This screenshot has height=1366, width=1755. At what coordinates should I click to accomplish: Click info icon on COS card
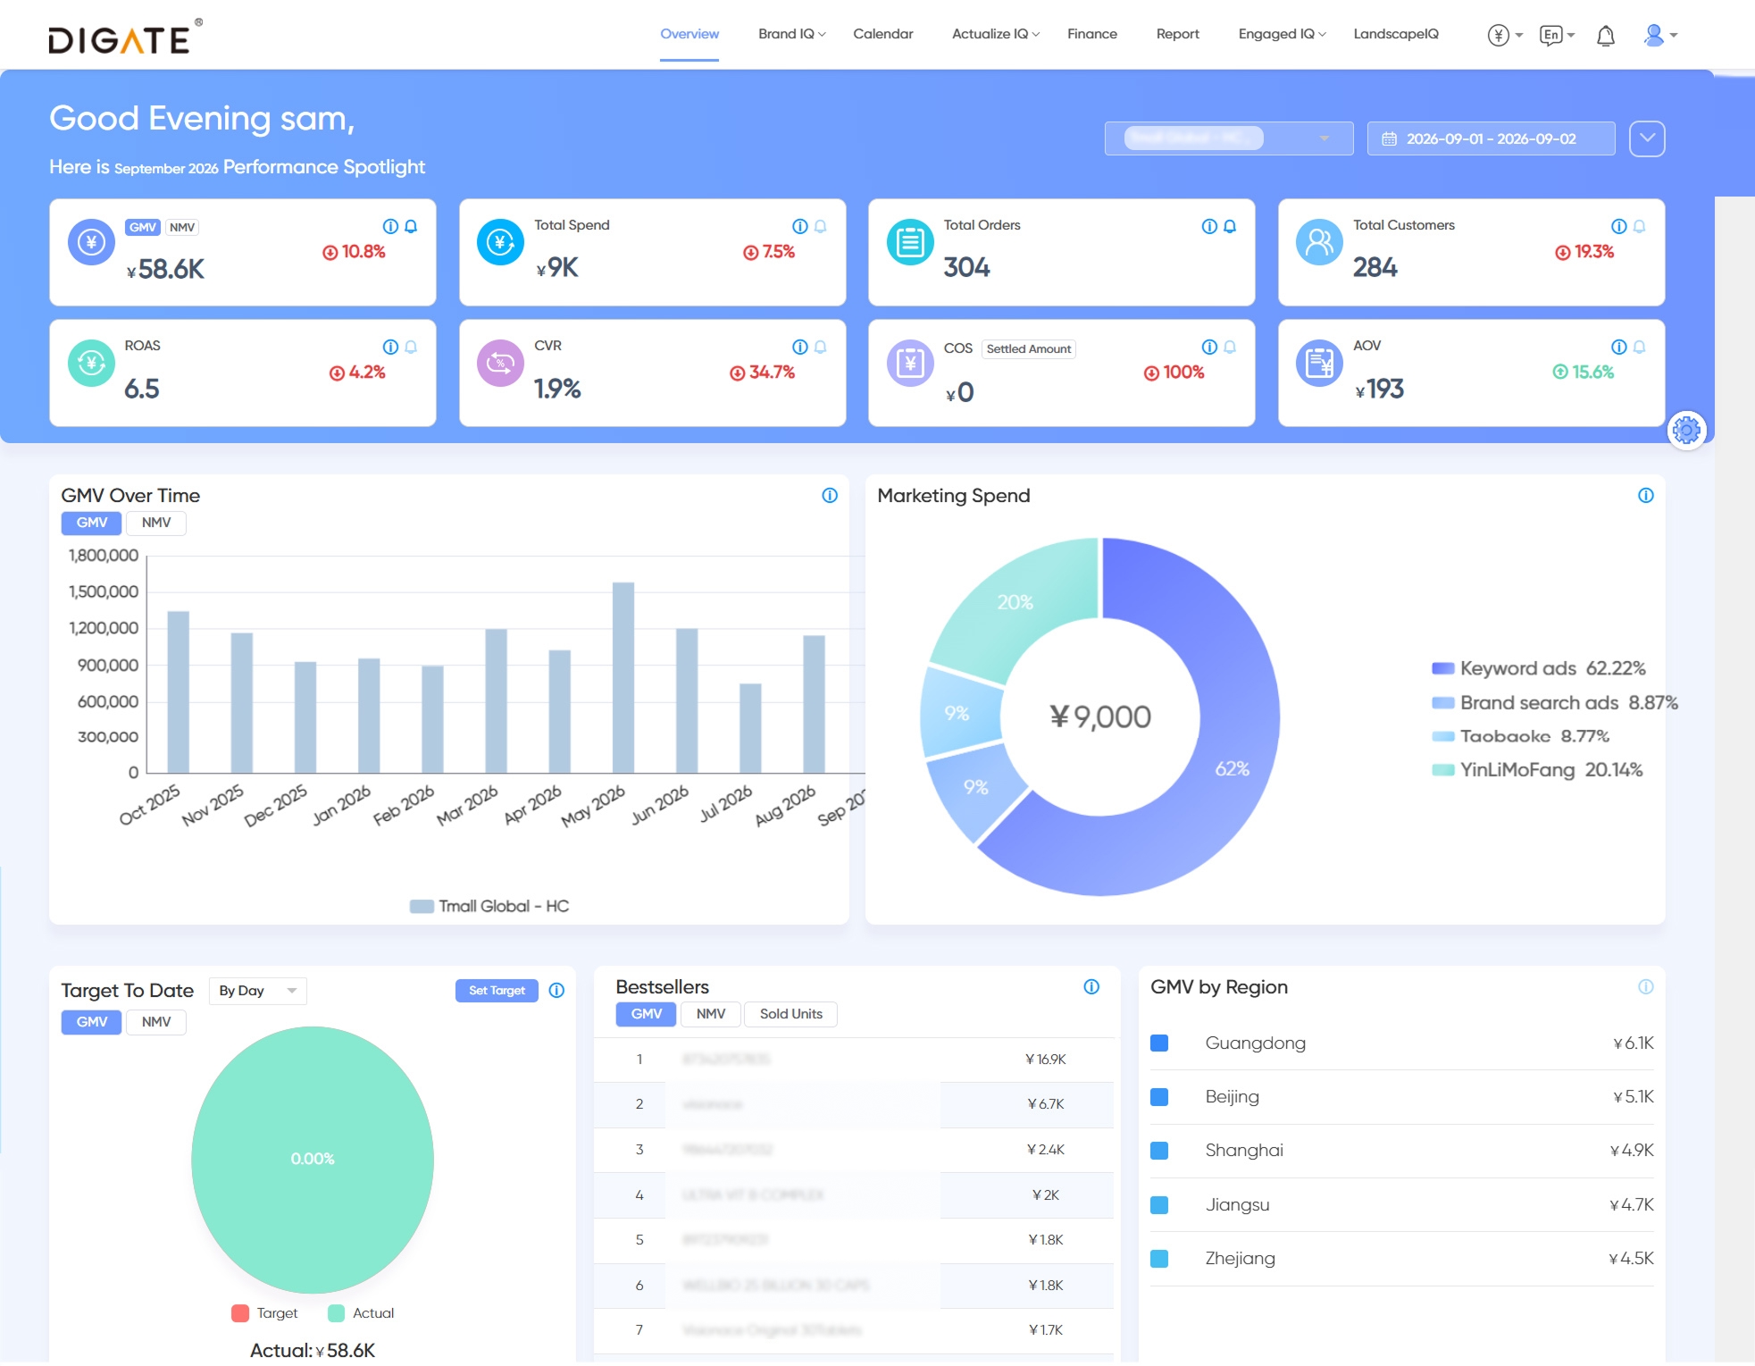pos(1209,347)
